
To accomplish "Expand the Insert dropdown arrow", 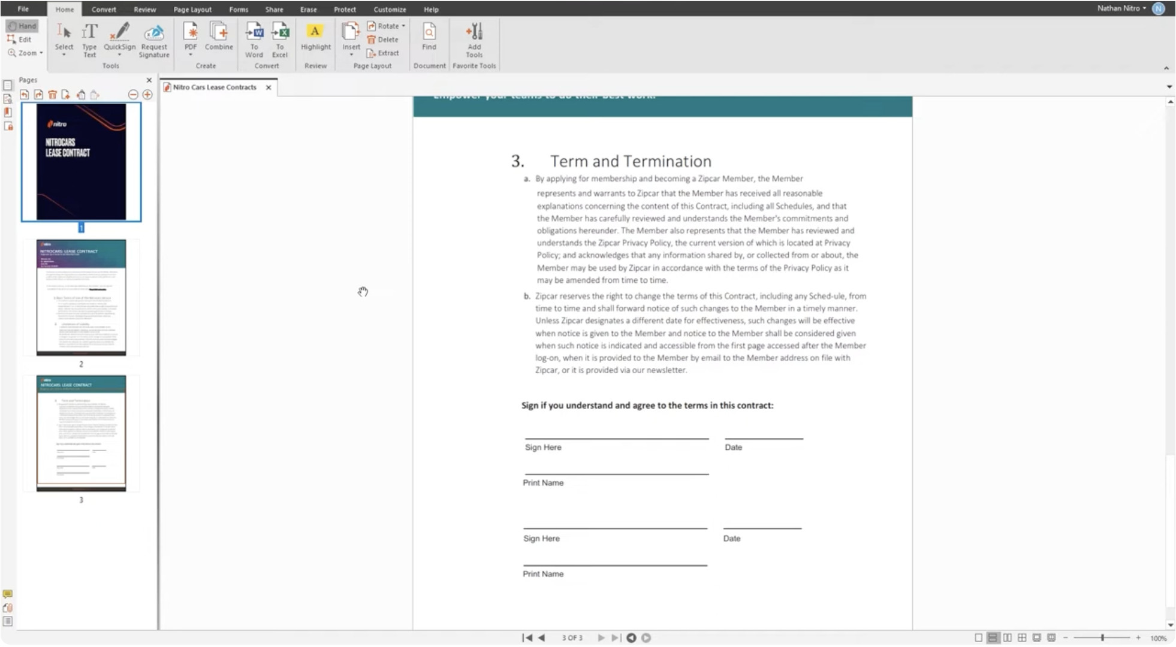I will [x=351, y=55].
